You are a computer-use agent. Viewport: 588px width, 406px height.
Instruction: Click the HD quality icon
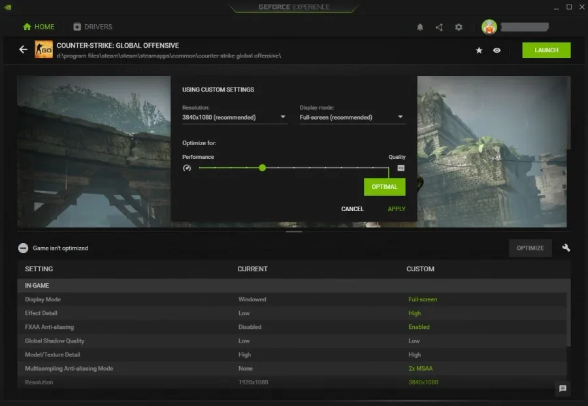tap(401, 168)
